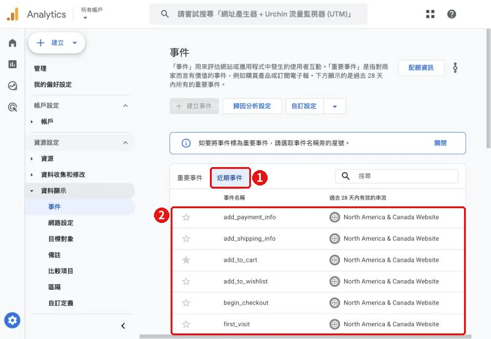The image size is (491, 339).
Task: Click the vertical page scrollbar
Action: tap(489, 88)
